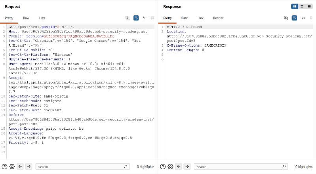
Task: Show non-printable \n characters in Response panel
Action: tap(303, 18)
